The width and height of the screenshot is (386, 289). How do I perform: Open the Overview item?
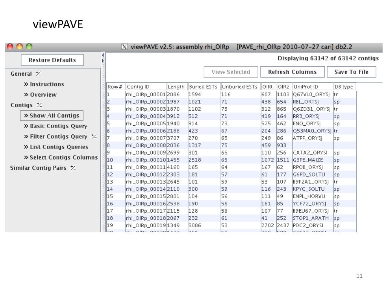pyautogui.click(x=40, y=94)
